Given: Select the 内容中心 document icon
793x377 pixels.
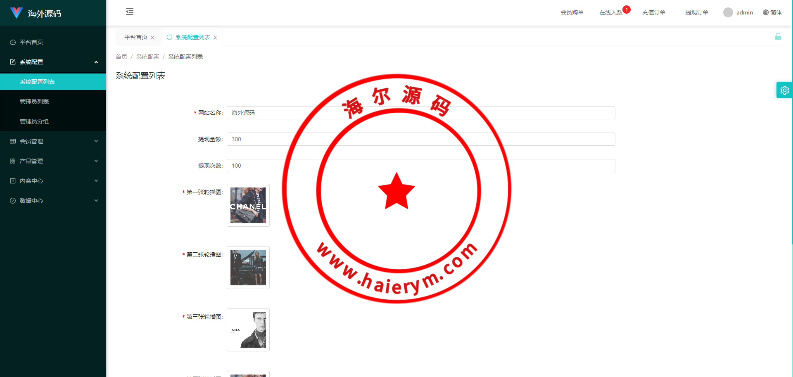Looking at the screenshot, I should pyautogui.click(x=12, y=180).
